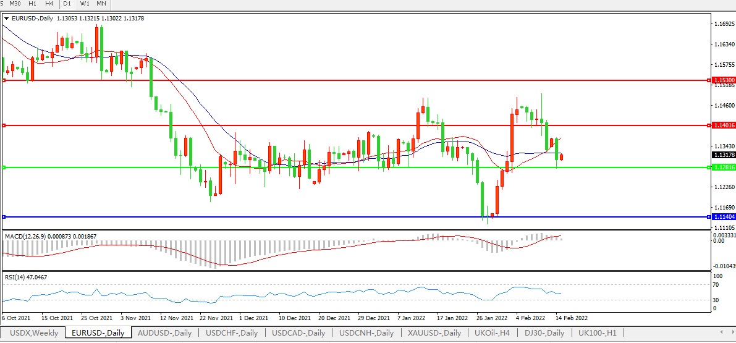This screenshot has height=343, width=736.
Task: Open the AUDUSD-,Daily chart tab
Action: click(x=164, y=333)
